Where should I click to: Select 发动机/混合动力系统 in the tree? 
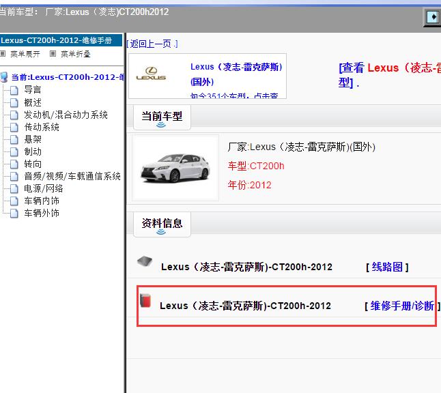pyautogui.click(x=66, y=115)
